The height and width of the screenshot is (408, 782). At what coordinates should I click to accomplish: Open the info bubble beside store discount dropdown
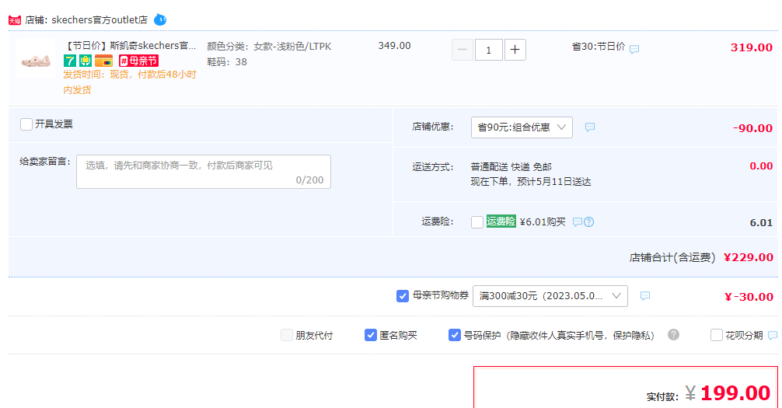click(590, 127)
